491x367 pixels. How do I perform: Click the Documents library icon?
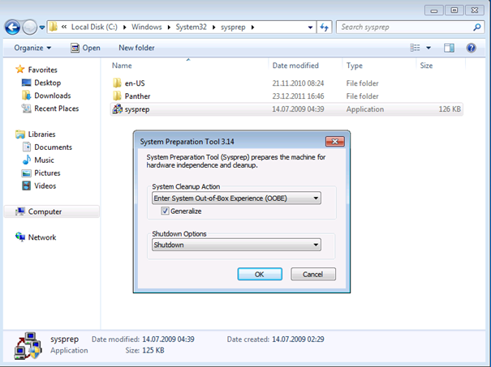tap(27, 147)
